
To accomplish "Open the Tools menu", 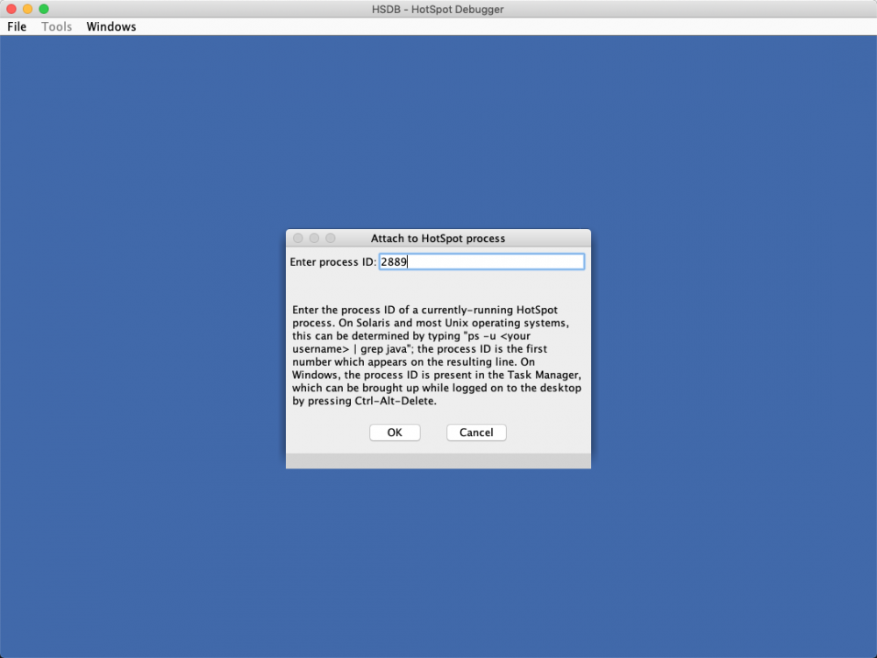I will (x=56, y=26).
